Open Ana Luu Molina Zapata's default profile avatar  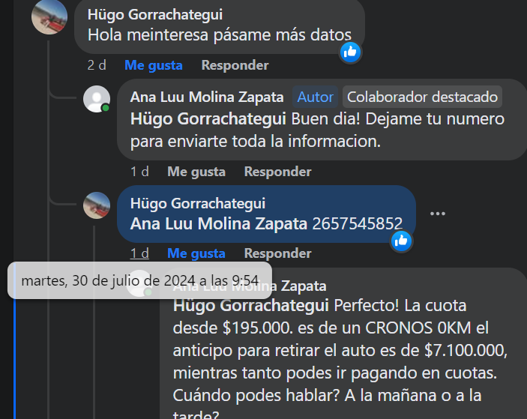coord(97,99)
